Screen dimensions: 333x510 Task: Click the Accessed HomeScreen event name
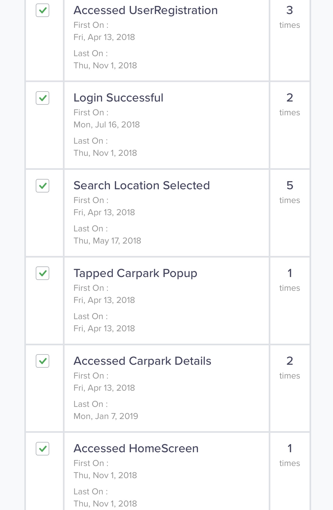(136, 448)
